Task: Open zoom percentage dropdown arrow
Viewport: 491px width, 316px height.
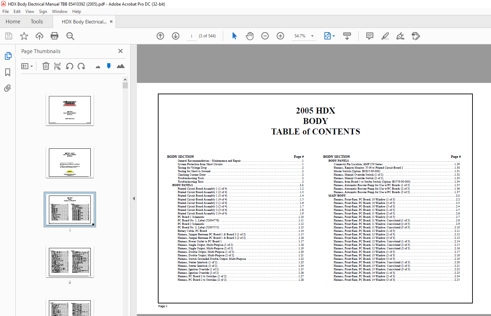Action: point(312,36)
